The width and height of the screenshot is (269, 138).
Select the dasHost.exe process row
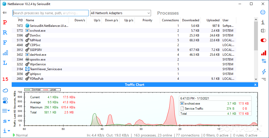(124, 55)
